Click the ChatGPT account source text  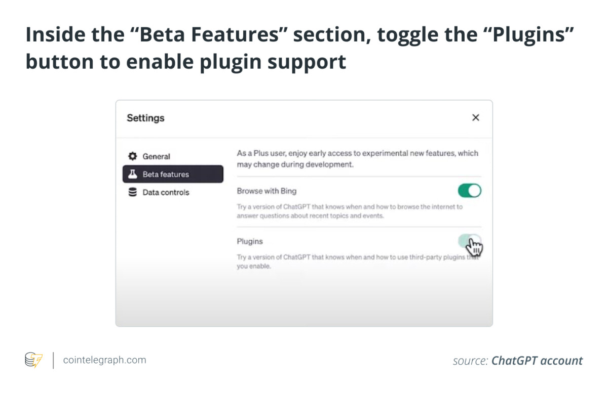click(x=537, y=361)
